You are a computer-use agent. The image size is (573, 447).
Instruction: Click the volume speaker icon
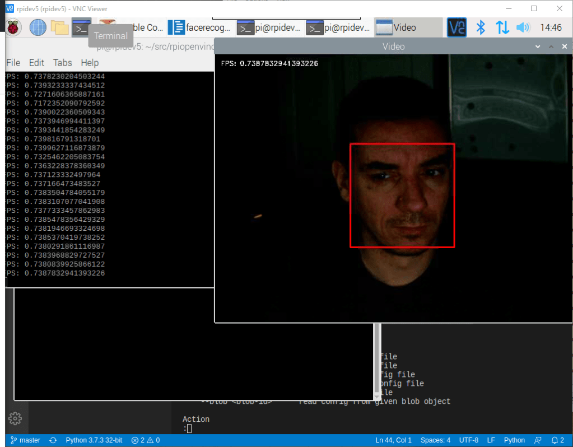click(523, 27)
